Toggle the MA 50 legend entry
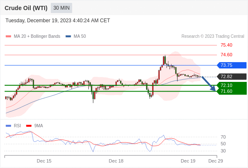The height and width of the screenshot is (168, 248). [76, 37]
